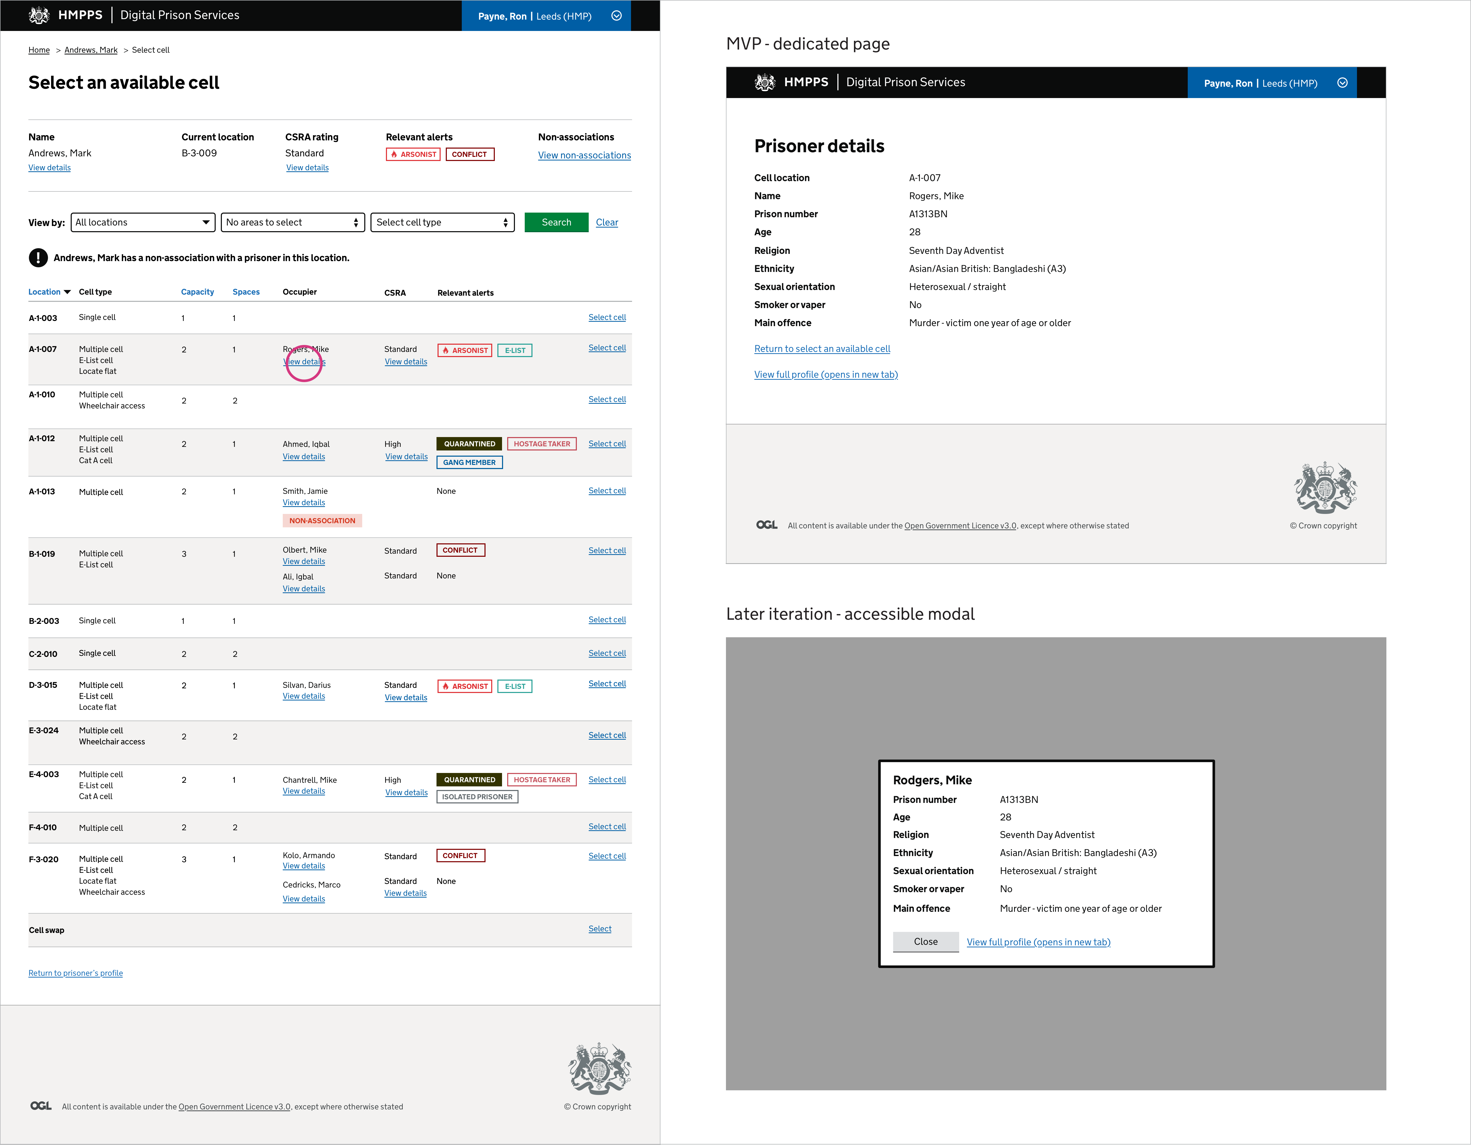The image size is (1471, 1145).
Task: Click Close button in Rodgers, Mike modal
Action: [926, 942]
